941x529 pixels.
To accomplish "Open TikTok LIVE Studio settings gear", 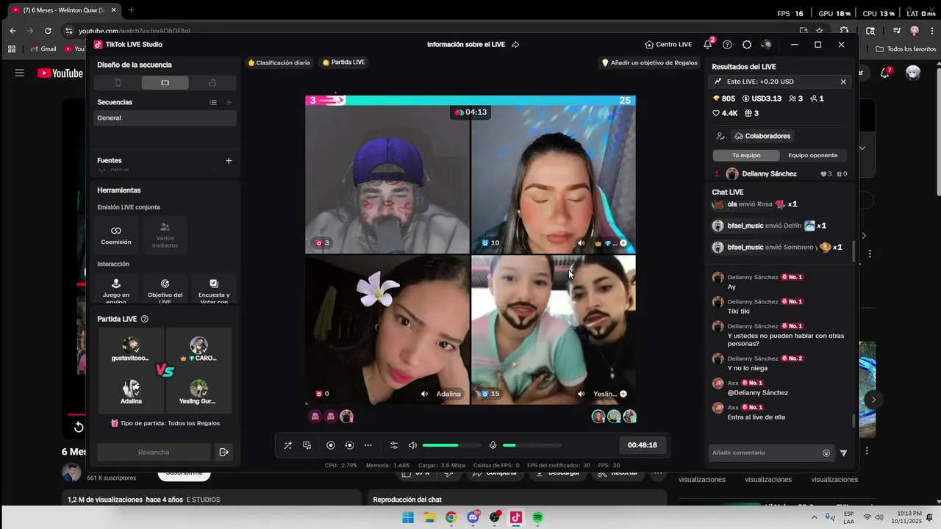I will pos(747,45).
